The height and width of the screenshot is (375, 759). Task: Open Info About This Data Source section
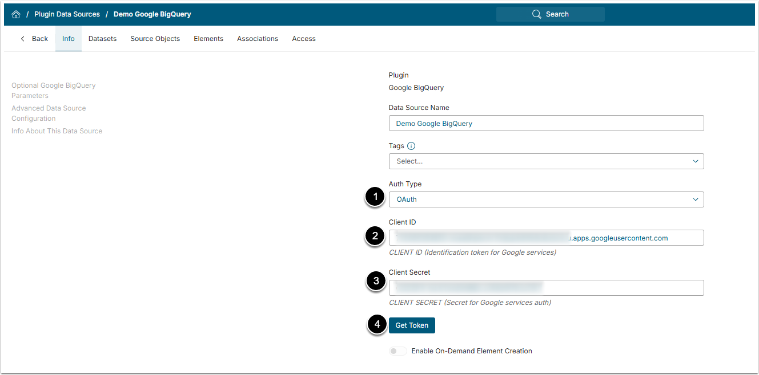tap(57, 131)
